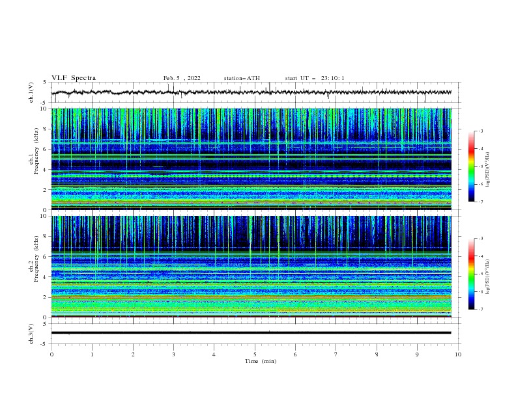
Task: Click the "station=ATH" header label
Action: [x=242, y=78]
